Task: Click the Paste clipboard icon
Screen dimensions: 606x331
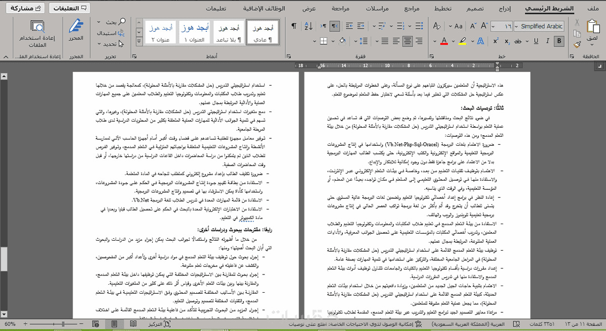Action: coord(592,26)
